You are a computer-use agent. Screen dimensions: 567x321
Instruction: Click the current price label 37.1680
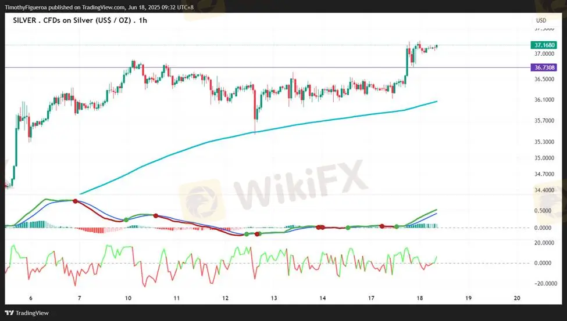(x=544, y=45)
